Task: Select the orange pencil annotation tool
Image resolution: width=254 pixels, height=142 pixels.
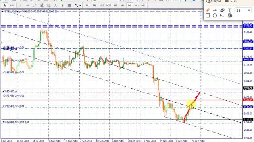Action: (x=208, y=10)
